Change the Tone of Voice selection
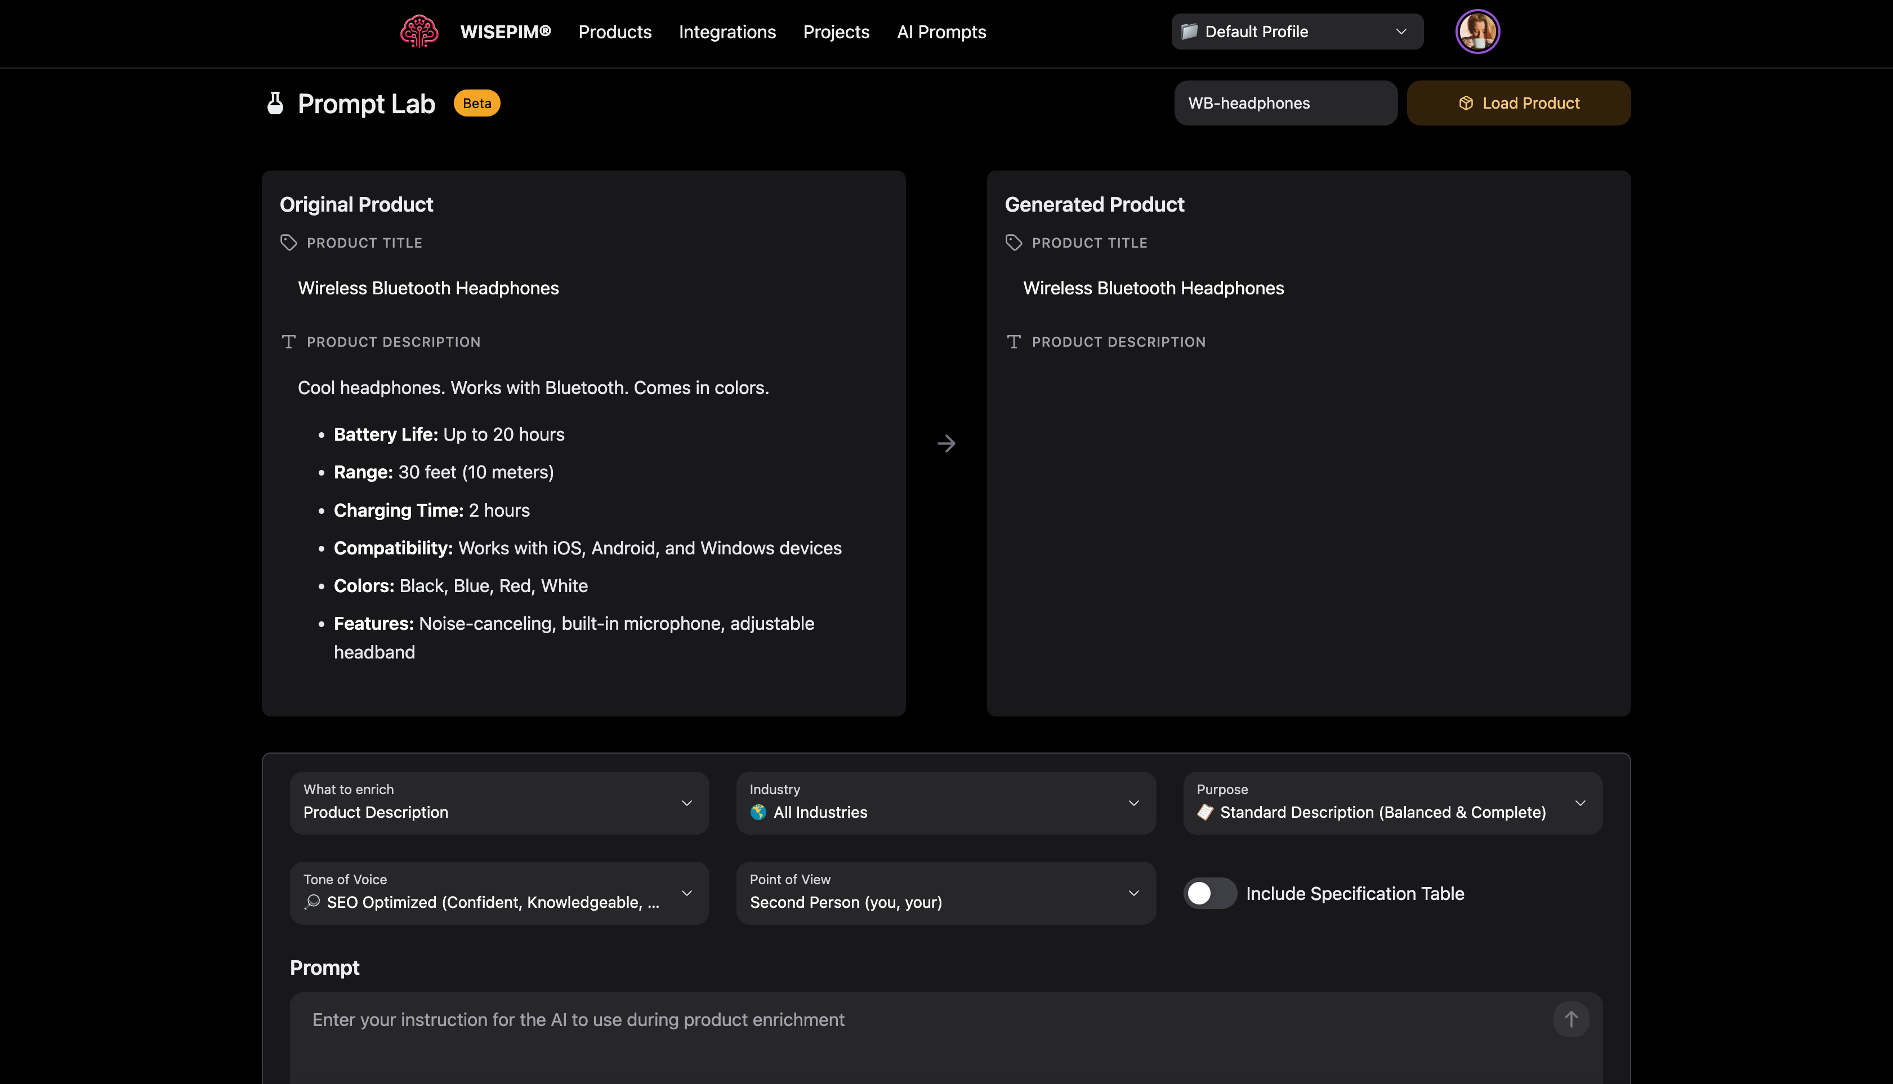This screenshot has height=1084, width=1893. point(499,893)
